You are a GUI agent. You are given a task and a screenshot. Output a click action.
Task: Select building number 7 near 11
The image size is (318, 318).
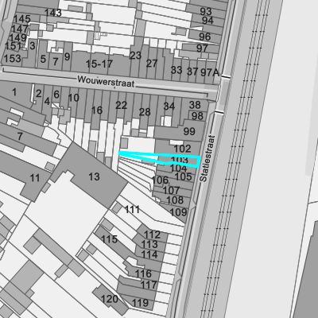click(20, 137)
